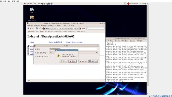Open terminal window's View (顯示) menu
Image resolution: width=172 pixels, height=97 pixels.
click(x=117, y=41)
